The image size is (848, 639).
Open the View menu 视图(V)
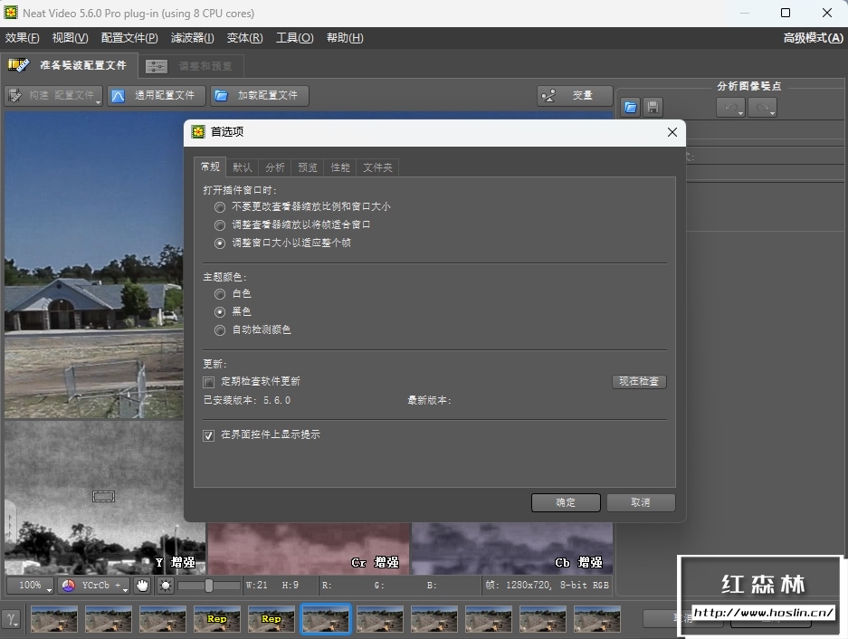coord(71,38)
